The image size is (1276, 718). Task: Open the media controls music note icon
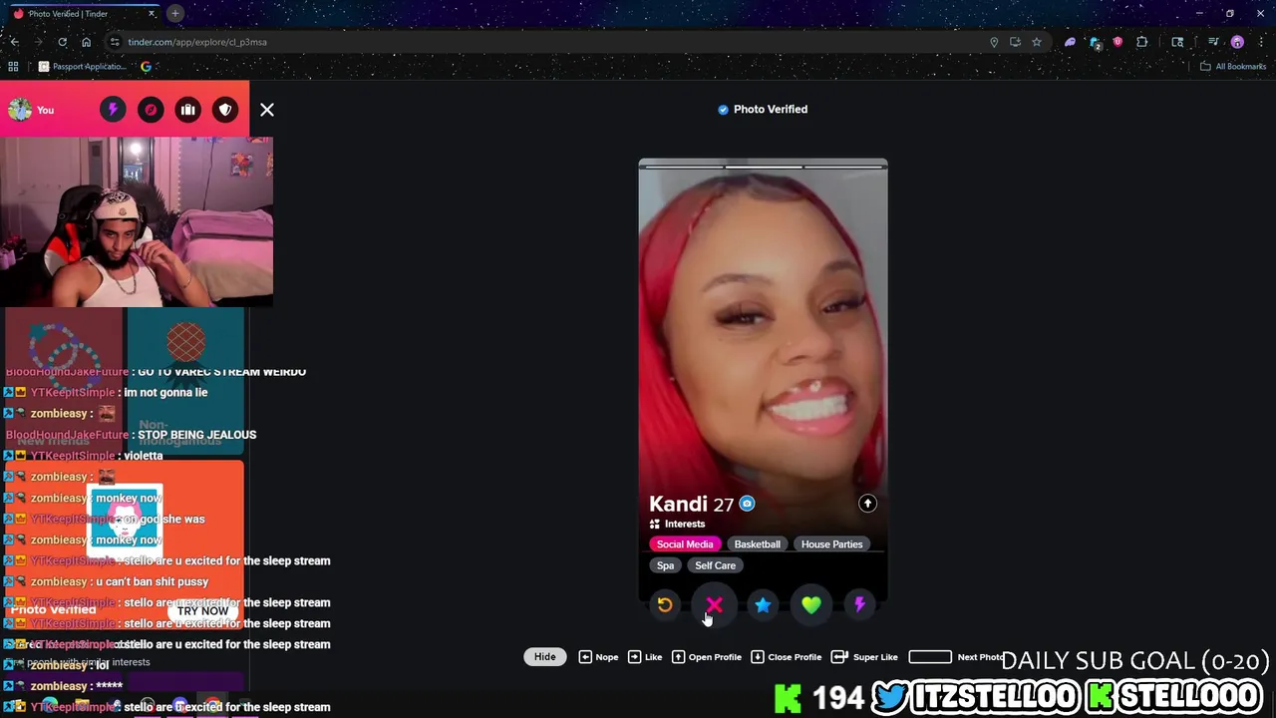(1213, 42)
